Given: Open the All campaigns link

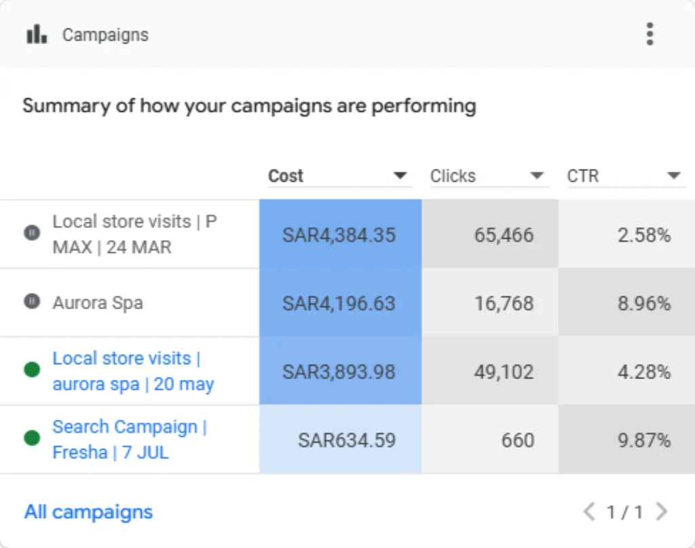Looking at the screenshot, I should click(88, 512).
